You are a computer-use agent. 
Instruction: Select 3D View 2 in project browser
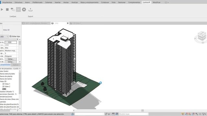[x=6, y=87]
